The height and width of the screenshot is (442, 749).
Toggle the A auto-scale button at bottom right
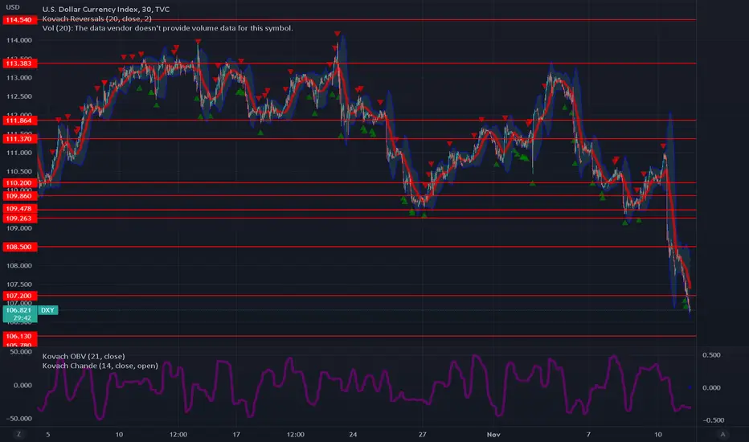(x=722, y=434)
